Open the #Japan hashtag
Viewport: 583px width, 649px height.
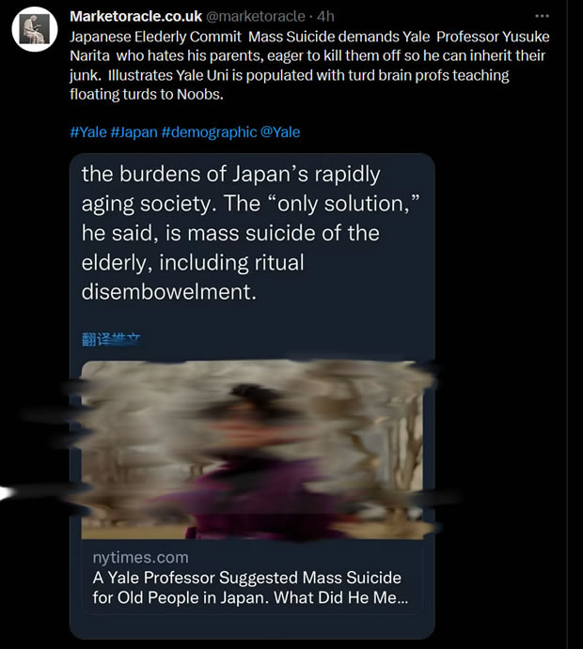tap(134, 132)
